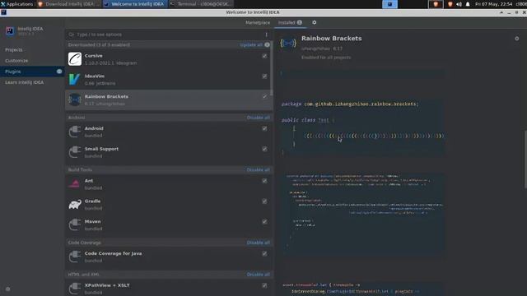
Task: Open the settings gear at sidebar bottom
Action: click(x=7, y=289)
